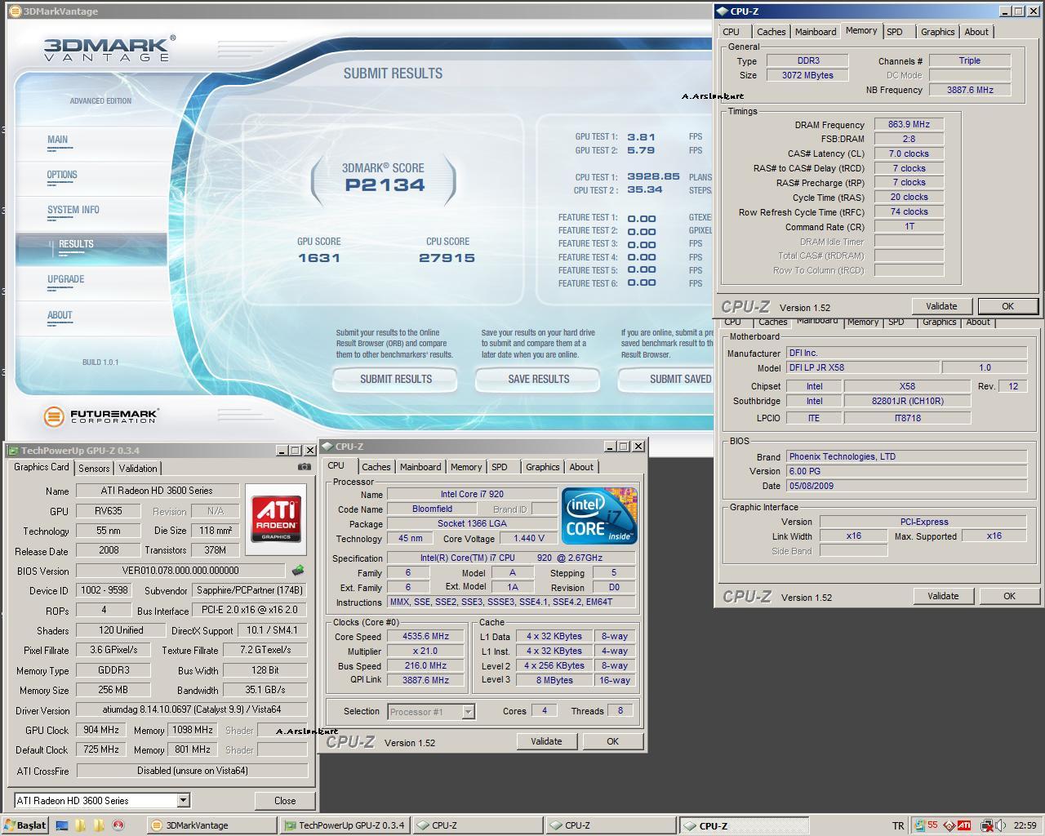Click the disconnected network tray icon

(986, 825)
